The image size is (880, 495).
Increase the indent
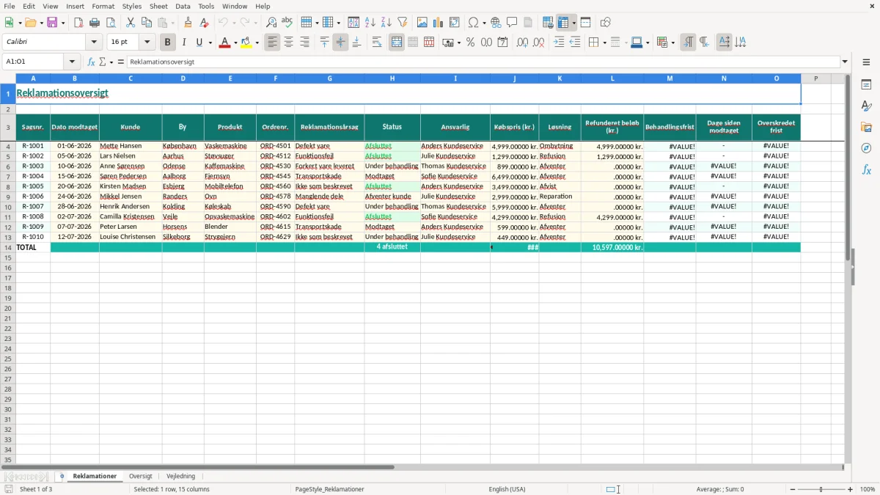point(559,43)
